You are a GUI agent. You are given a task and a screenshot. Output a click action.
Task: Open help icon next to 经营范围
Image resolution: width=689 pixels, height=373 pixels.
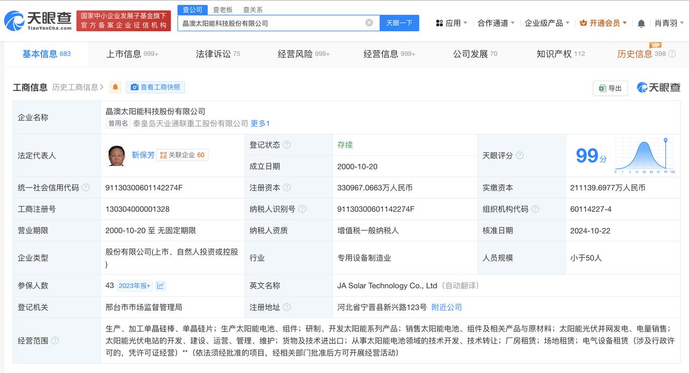pos(55,340)
